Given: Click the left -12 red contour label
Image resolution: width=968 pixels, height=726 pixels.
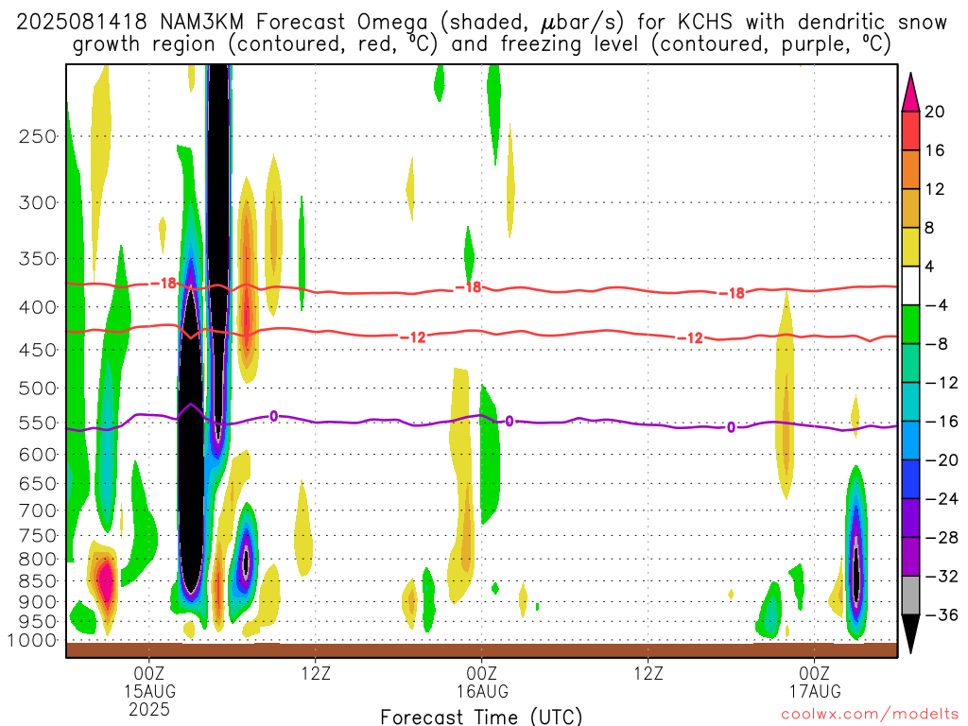Looking at the screenshot, I should click(x=412, y=337).
